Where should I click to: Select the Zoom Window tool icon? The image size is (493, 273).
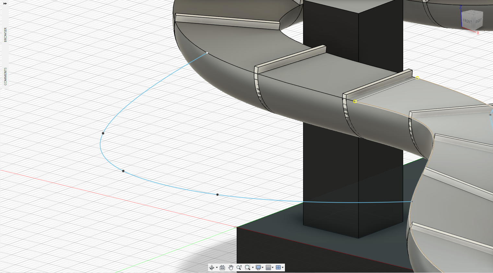point(248,267)
